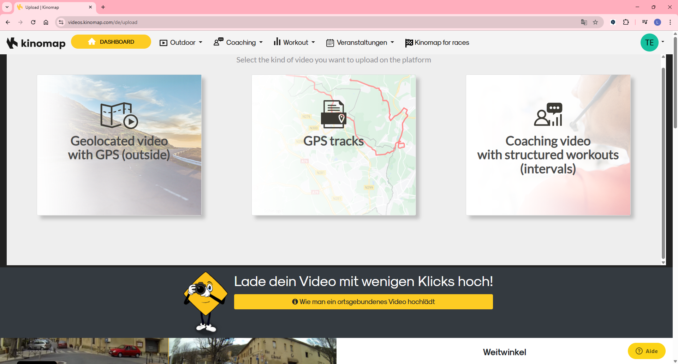The height and width of the screenshot is (364, 678).
Task: Open a new browser tab
Action: pyautogui.click(x=103, y=7)
